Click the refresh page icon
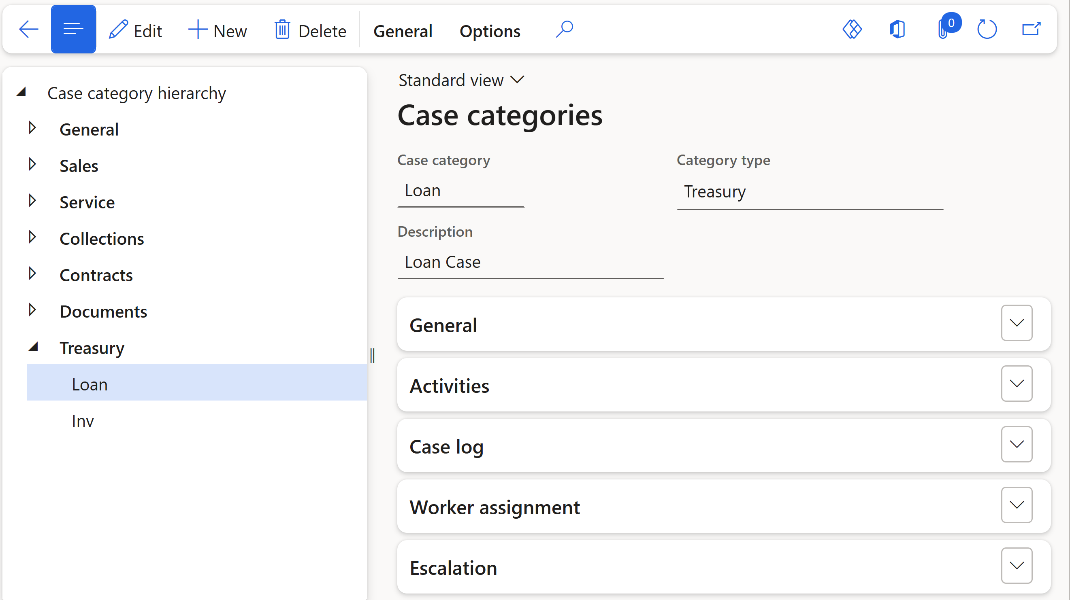The width and height of the screenshot is (1070, 600). tap(987, 30)
